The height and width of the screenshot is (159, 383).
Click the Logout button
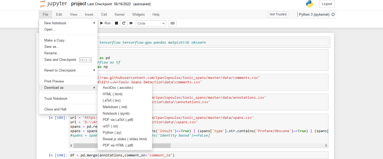327,4
